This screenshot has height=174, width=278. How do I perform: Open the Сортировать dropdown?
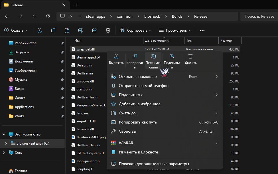click(136, 30)
